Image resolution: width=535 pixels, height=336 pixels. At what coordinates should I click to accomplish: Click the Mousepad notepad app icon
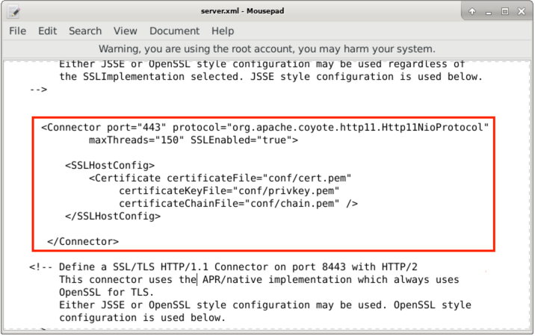click(13, 12)
